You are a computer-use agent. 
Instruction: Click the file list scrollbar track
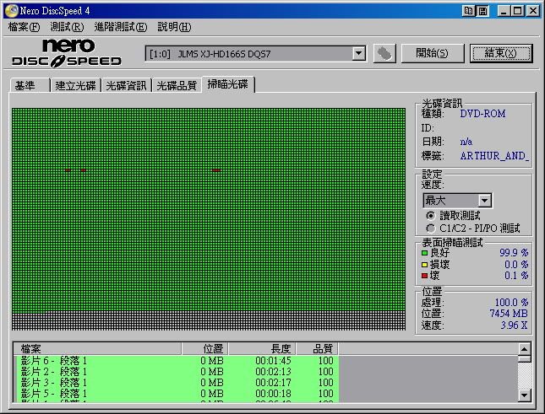[524, 375]
